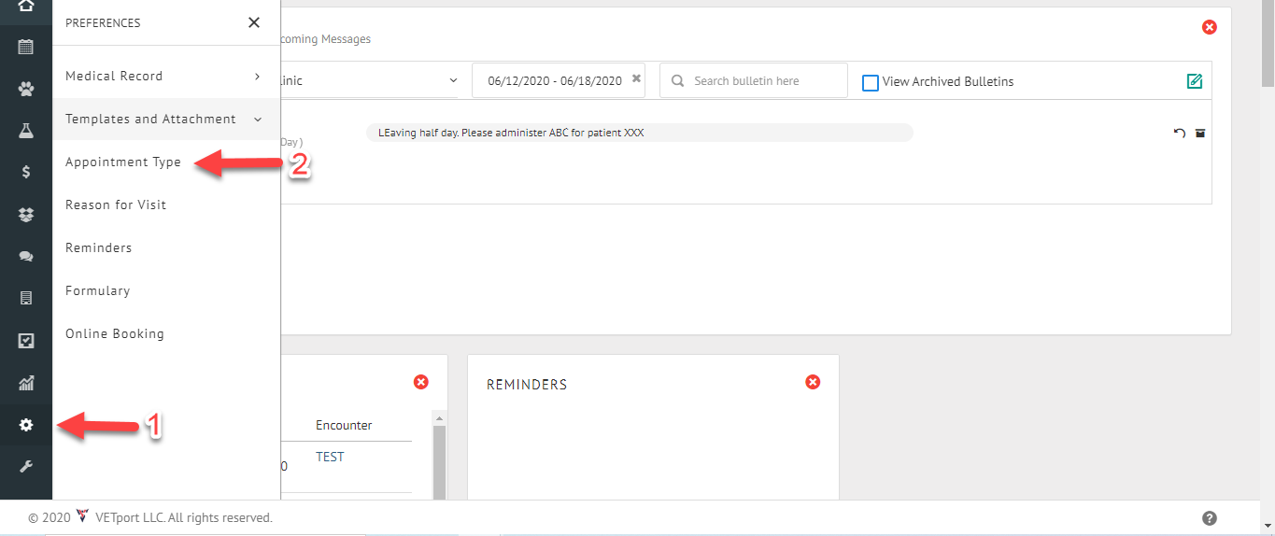Click the archive box icon on bulletin row

pos(1200,134)
